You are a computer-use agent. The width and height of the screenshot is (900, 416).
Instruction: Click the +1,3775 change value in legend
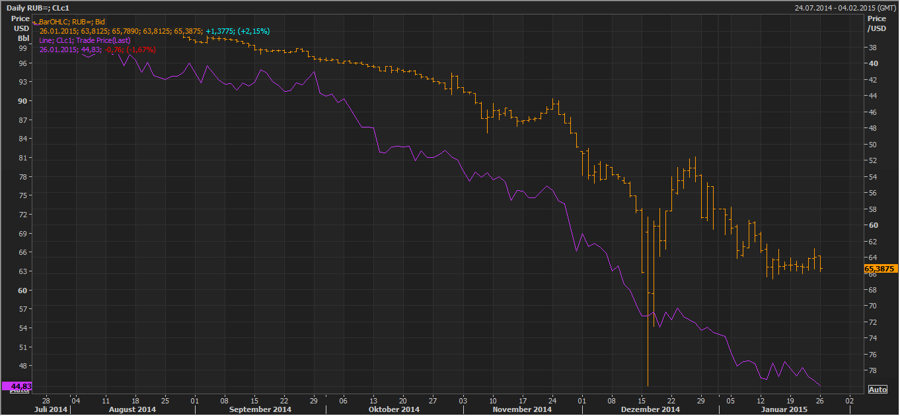pyautogui.click(x=220, y=31)
